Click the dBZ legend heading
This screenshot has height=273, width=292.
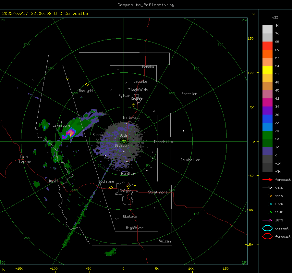(x=275, y=17)
